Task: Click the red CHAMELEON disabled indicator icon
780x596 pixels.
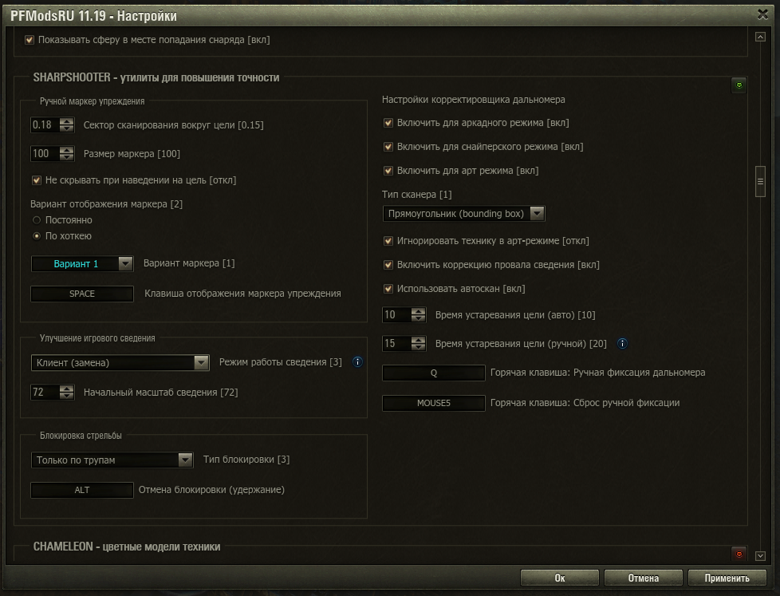Action: pyautogui.click(x=739, y=554)
